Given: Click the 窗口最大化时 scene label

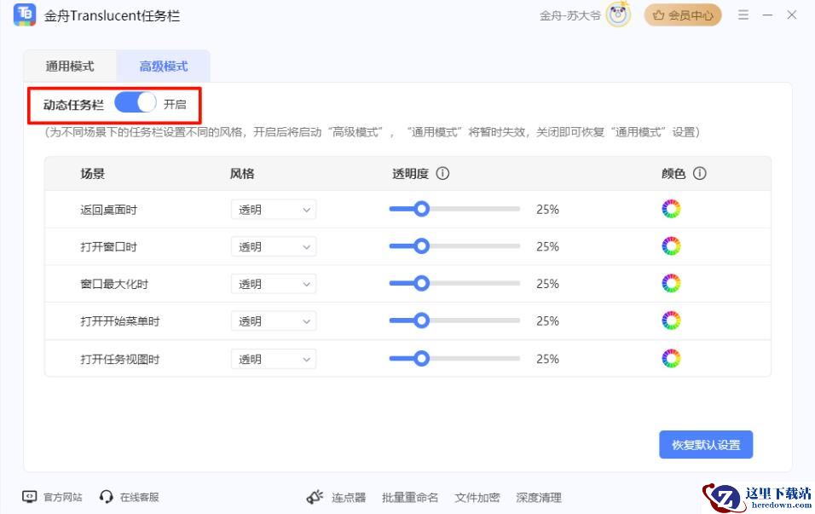Looking at the screenshot, I should (x=114, y=285).
